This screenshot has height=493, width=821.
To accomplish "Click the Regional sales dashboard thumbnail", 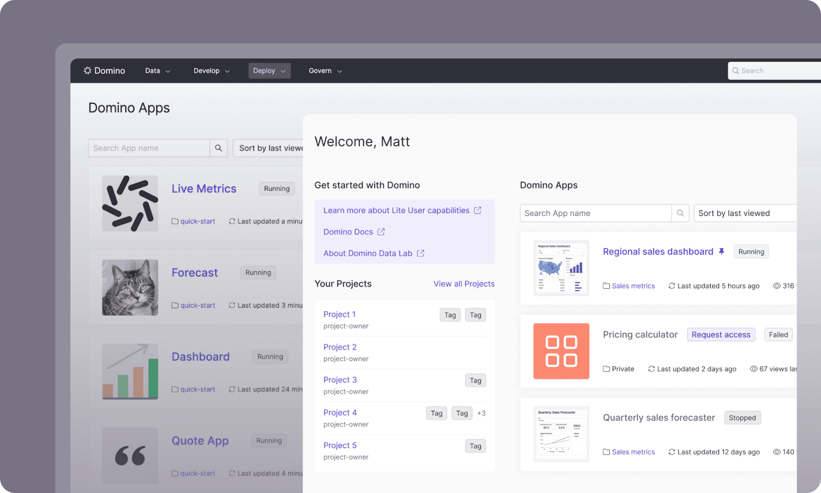I will pos(561,268).
